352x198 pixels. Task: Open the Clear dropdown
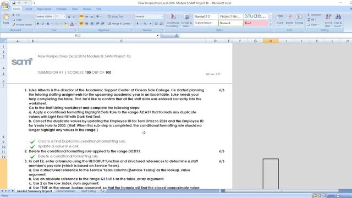tap(313, 25)
